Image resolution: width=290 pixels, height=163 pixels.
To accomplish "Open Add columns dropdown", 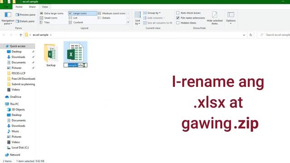I will 154,18.
